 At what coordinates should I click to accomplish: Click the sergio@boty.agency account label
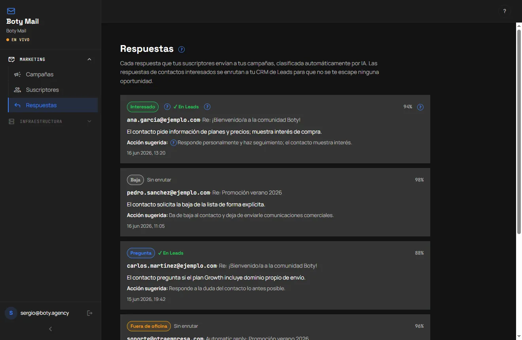click(x=45, y=313)
